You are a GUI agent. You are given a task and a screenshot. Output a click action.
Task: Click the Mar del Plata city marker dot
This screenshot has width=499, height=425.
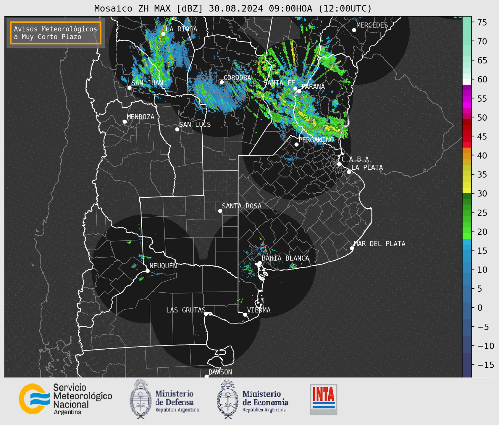[x=352, y=248]
